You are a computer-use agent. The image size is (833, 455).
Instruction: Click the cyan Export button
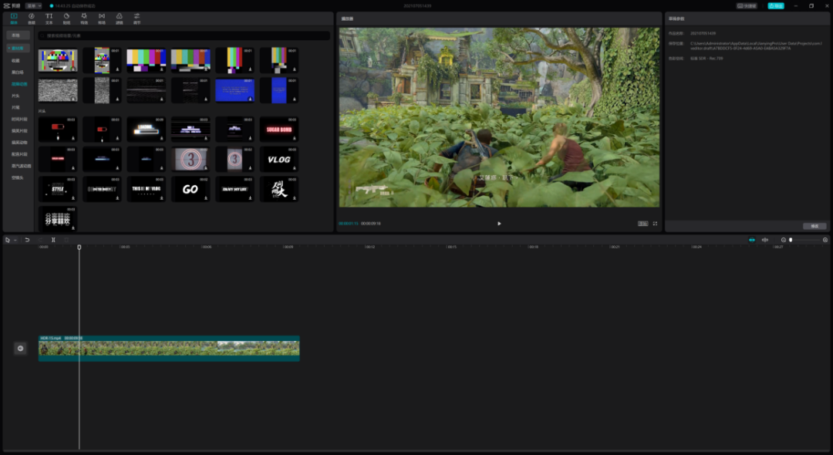pos(776,6)
